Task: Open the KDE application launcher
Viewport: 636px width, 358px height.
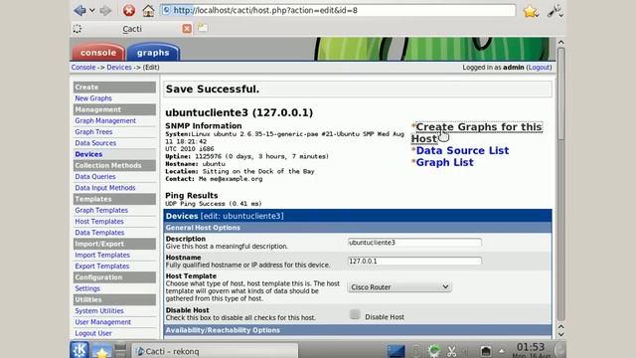Action: tap(79, 350)
